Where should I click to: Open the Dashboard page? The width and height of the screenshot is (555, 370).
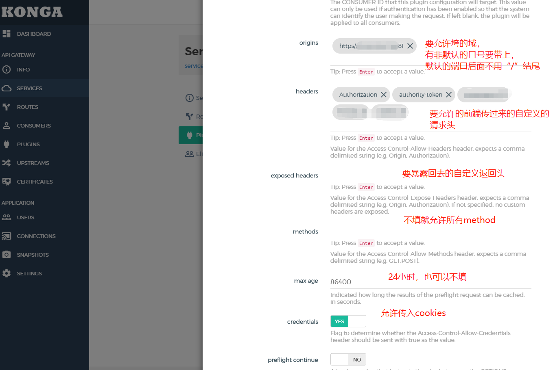33,34
